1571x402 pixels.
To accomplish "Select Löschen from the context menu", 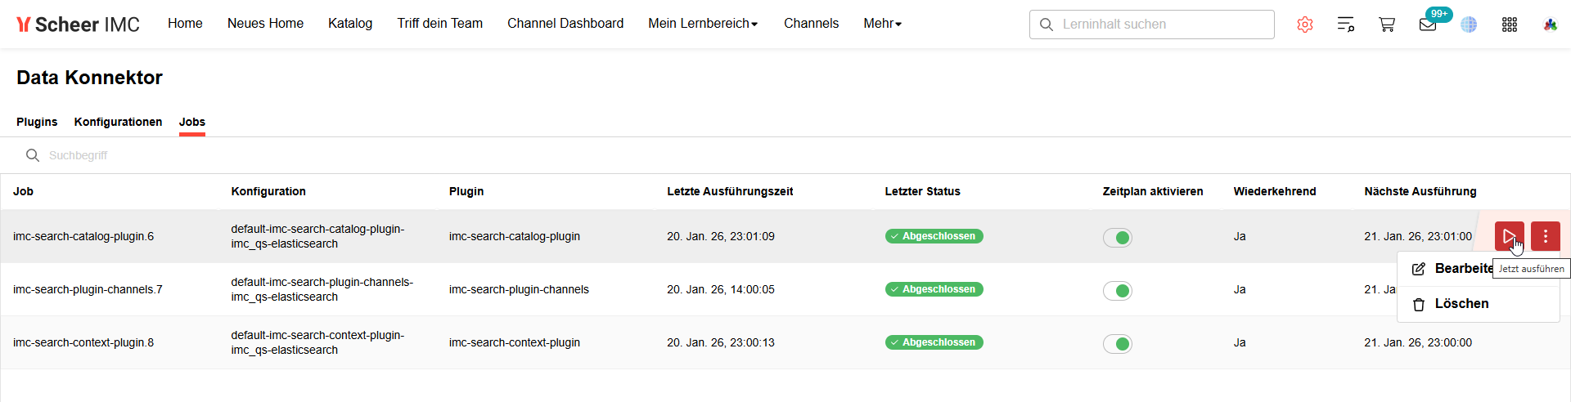I will click(1461, 304).
